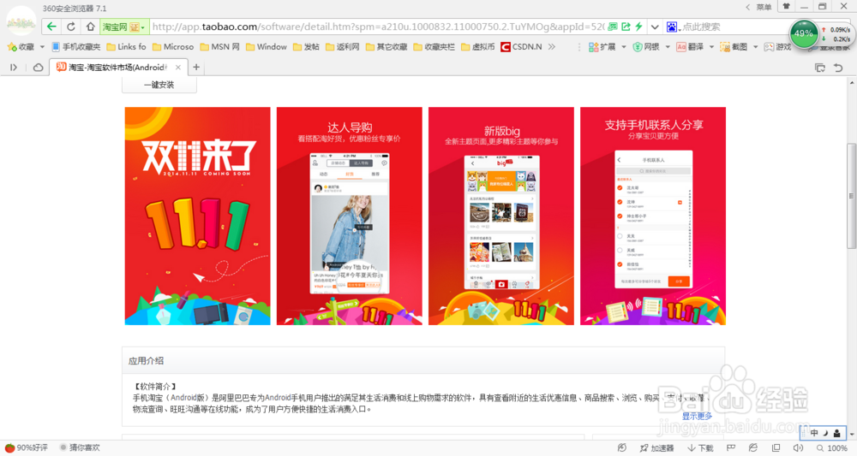857x456 pixels.
Task: Open the 100% zoom control
Action: (x=832, y=447)
